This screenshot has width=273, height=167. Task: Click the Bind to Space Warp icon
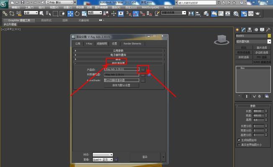pyautogui.click(x=18, y=13)
